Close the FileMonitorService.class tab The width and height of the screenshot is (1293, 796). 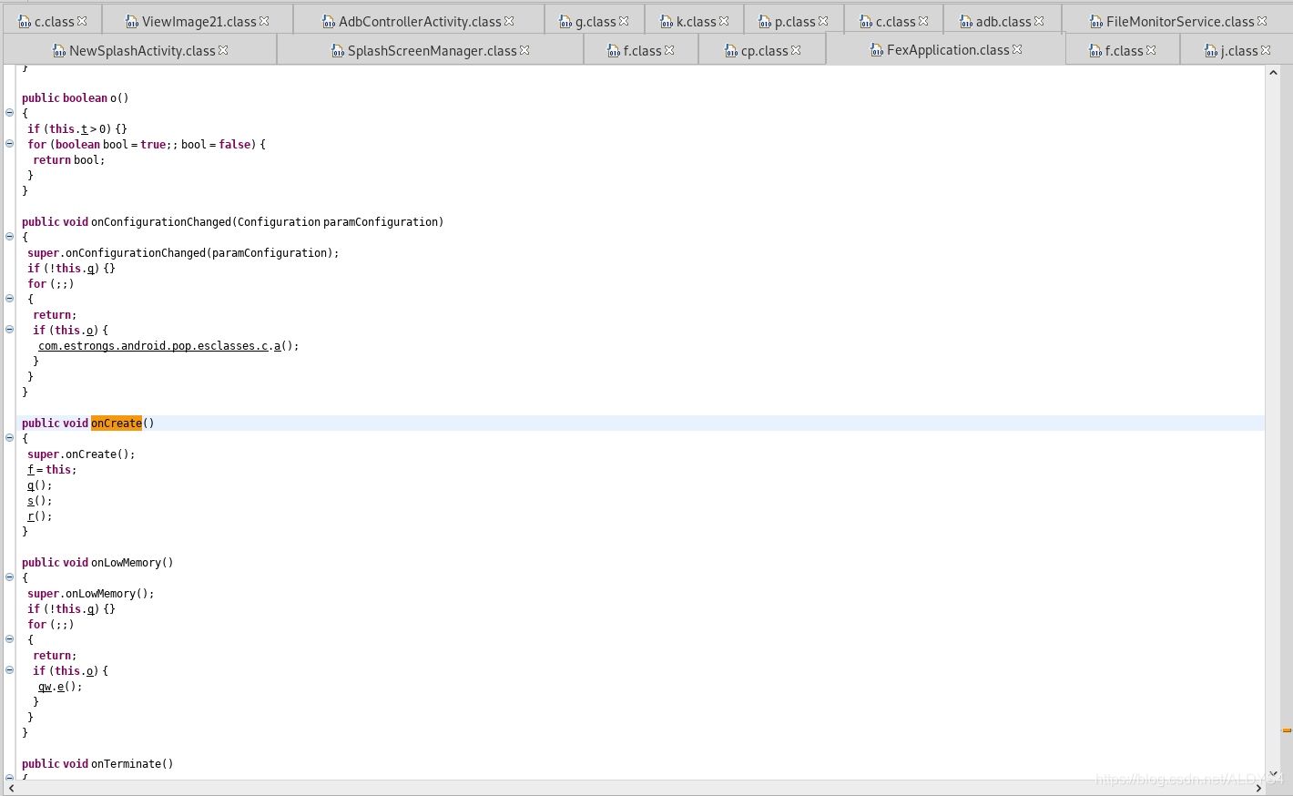(x=1262, y=21)
